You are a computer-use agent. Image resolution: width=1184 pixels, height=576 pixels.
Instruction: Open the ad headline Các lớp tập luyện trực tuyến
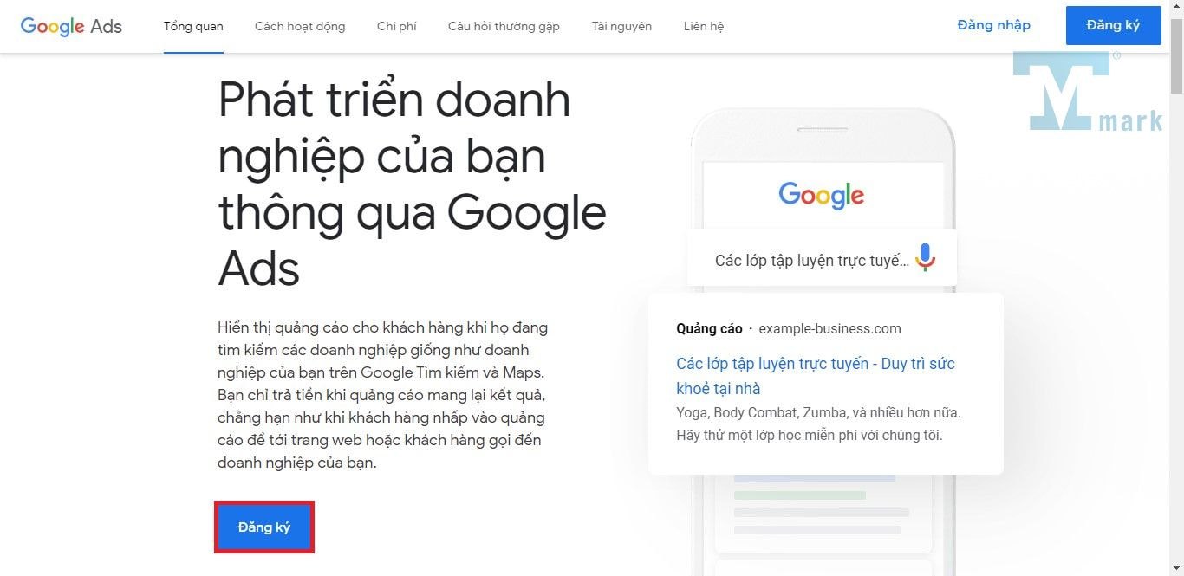click(816, 376)
